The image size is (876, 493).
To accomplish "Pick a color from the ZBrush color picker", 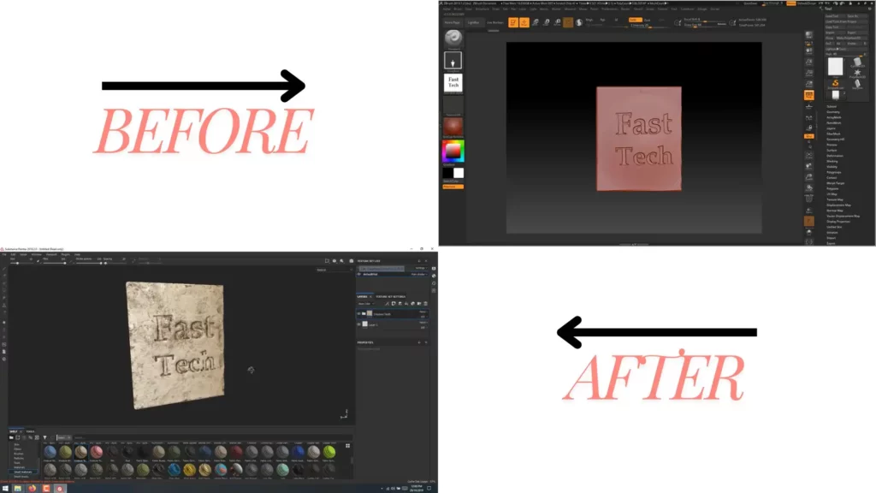I will click(453, 151).
